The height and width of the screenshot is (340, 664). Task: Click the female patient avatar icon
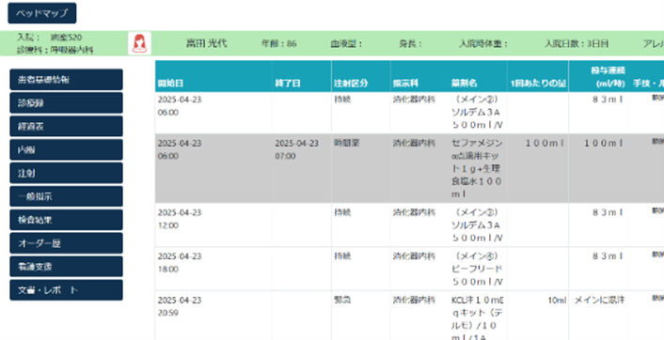(140, 43)
